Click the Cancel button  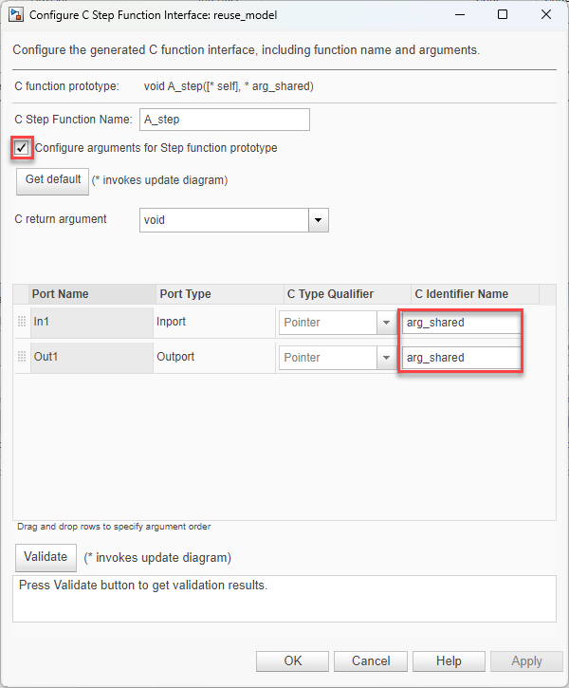point(371,661)
